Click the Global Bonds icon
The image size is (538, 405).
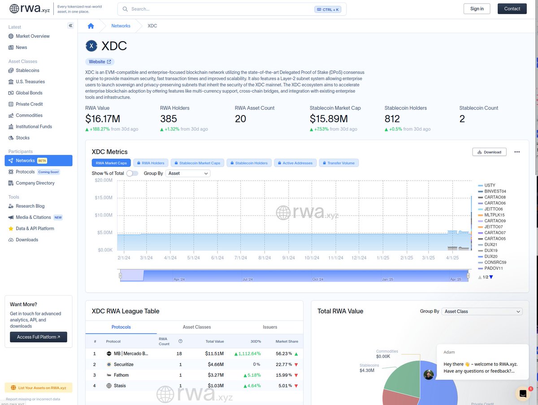[x=11, y=93]
